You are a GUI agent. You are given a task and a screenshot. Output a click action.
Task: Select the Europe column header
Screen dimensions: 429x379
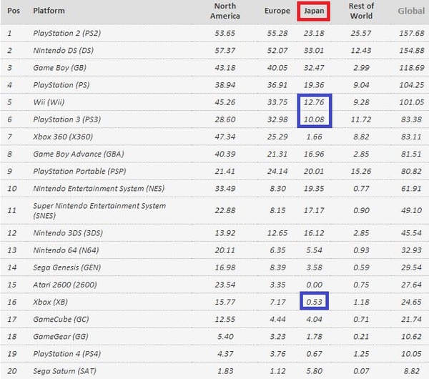[x=277, y=11]
